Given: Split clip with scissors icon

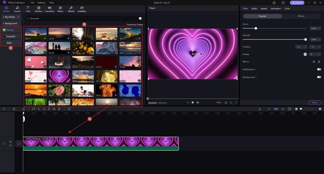Looking at the screenshot, I should click(x=24, y=109).
